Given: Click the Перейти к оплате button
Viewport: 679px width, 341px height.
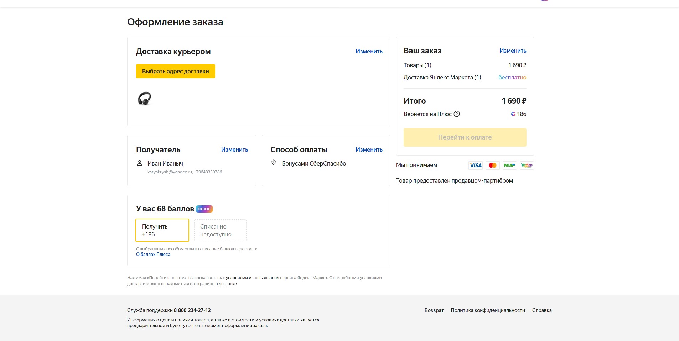Looking at the screenshot, I should point(465,137).
